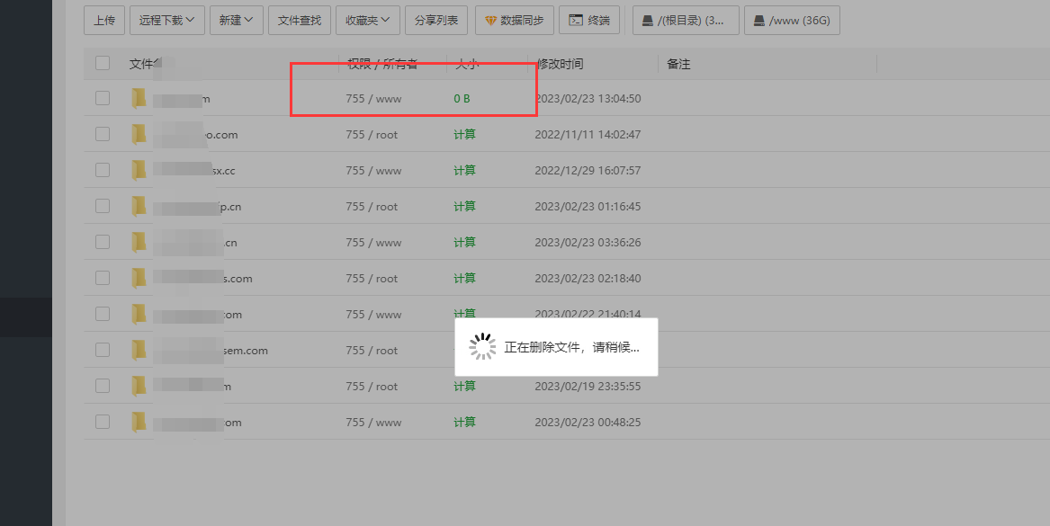The height and width of the screenshot is (526, 1050).
Task: Click the disk icon beside /(根目录)
Action: [648, 21]
